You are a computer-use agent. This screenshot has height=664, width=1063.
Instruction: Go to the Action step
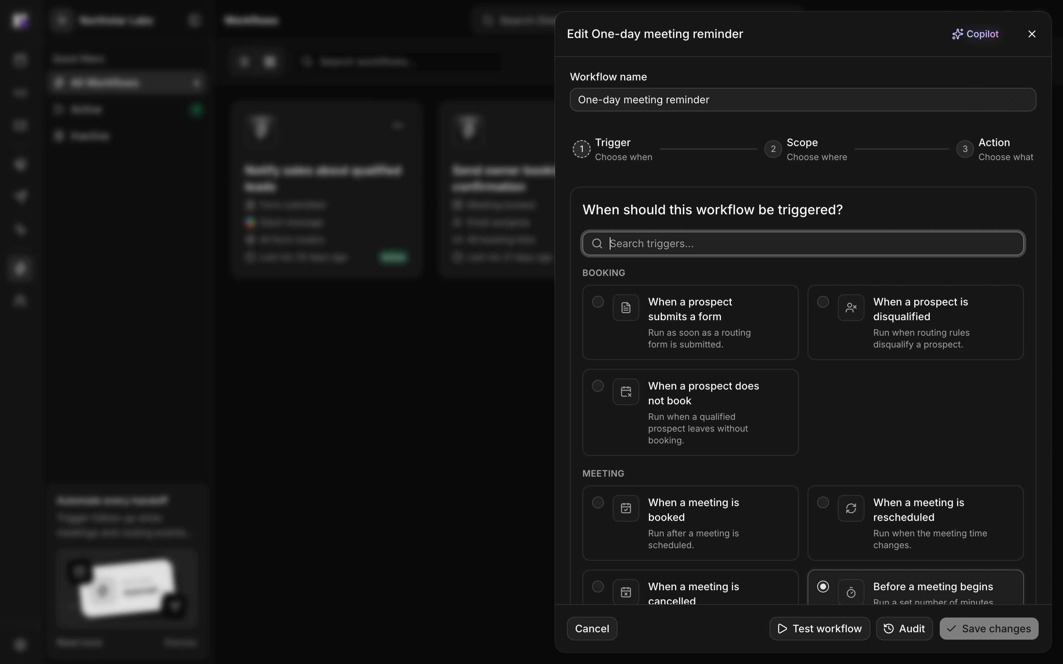(995, 149)
